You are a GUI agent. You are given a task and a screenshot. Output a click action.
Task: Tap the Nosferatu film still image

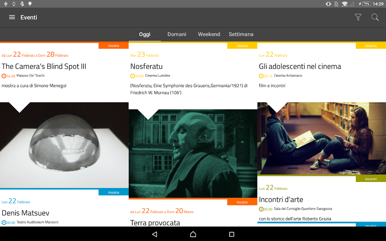click(193, 154)
